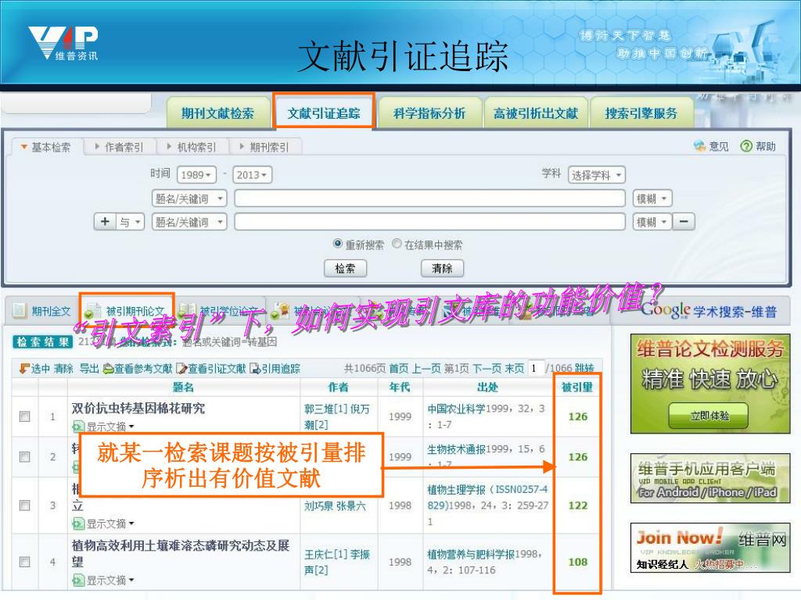The image size is (801, 600).
Task: Click the page number jump input
Action: 536,368
